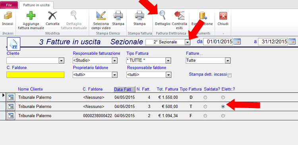Click the faldone code 0000238000422

(97, 116)
